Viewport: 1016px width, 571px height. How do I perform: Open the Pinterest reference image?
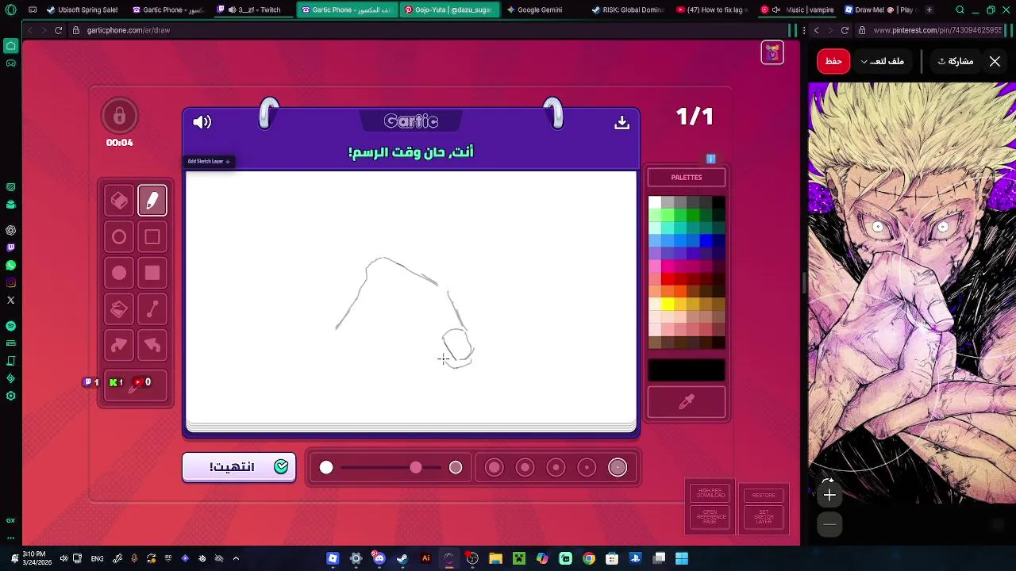(911, 293)
